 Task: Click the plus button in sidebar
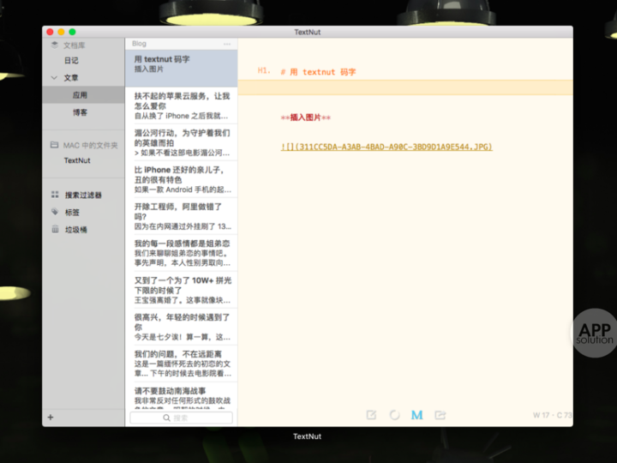tap(51, 417)
